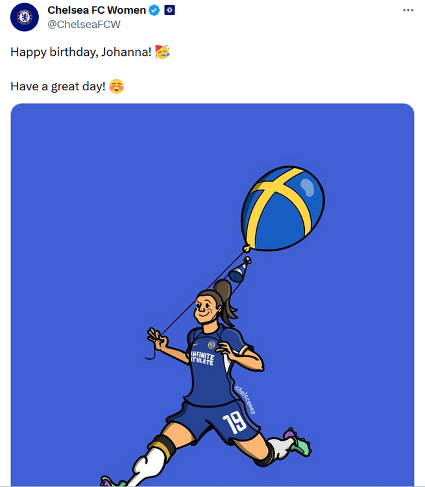Click the blue verified checkmark badge
Viewport: 425px width, 487px height.
tap(154, 10)
